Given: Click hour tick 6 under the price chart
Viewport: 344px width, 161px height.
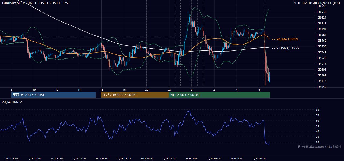Looking at the screenshot, I should 259,90.
